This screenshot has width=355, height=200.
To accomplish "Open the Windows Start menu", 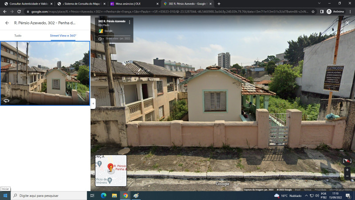I will coord(5,196).
